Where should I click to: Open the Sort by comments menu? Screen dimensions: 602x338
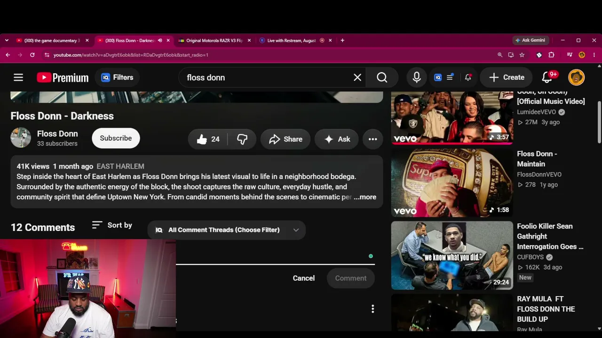tap(112, 225)
